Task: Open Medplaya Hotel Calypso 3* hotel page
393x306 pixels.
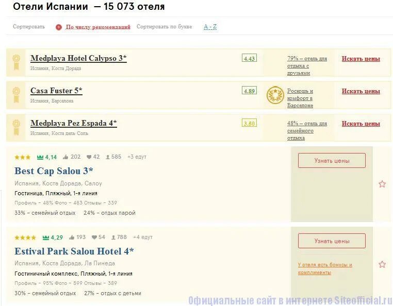Action: click(x=78, y=58)
